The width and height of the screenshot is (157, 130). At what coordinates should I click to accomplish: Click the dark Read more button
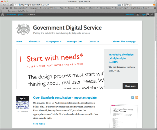pyautogui.click(x=130, y=86)
